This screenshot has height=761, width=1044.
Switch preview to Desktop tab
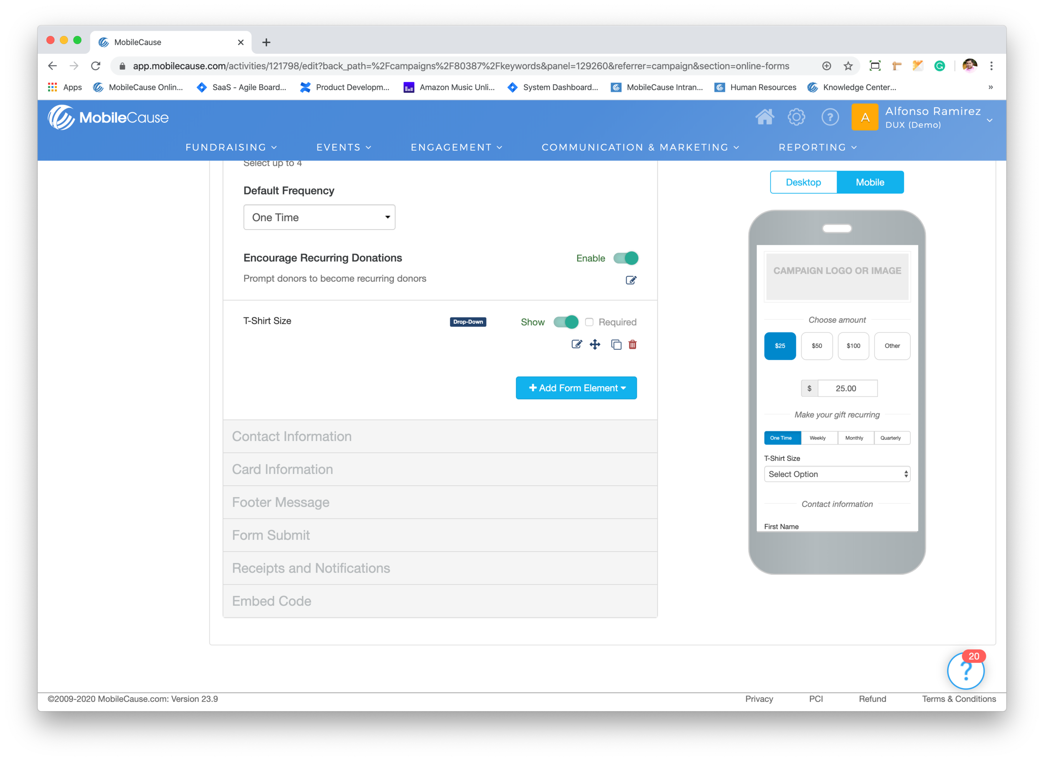pos(803,182)
